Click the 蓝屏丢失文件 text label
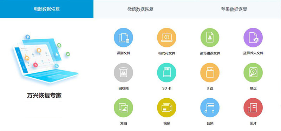 [253, 53]
